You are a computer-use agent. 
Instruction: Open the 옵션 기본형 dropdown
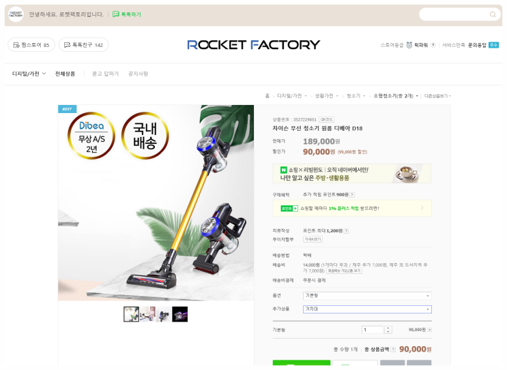(x=367, y=296)
